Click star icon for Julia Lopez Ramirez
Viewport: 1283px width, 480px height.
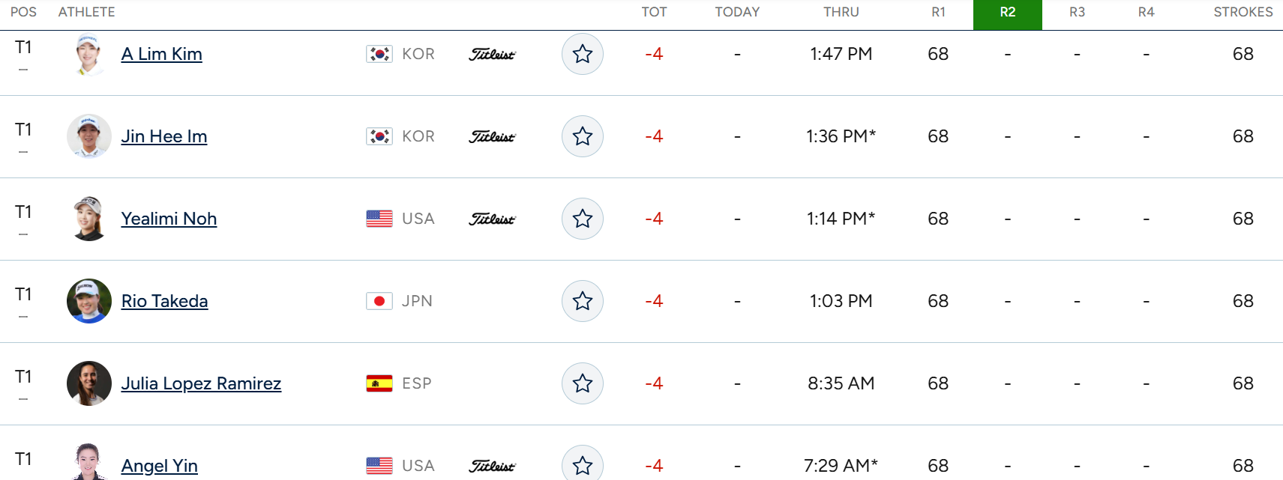[x=583, y=383]
